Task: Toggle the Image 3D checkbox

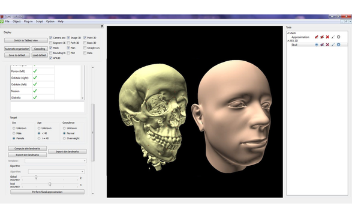Action: [x=68, y=38]
